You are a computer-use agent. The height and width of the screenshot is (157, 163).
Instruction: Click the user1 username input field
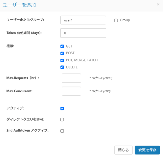[x=83, y=20]
